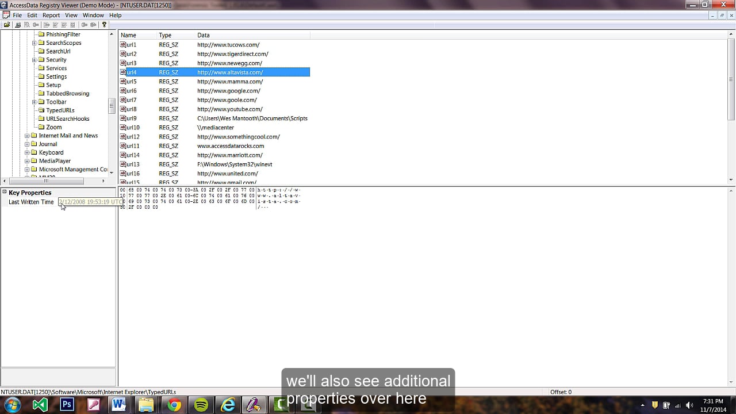
Task: Open Google Chrome from the taskbar
Action: point(174,405)
